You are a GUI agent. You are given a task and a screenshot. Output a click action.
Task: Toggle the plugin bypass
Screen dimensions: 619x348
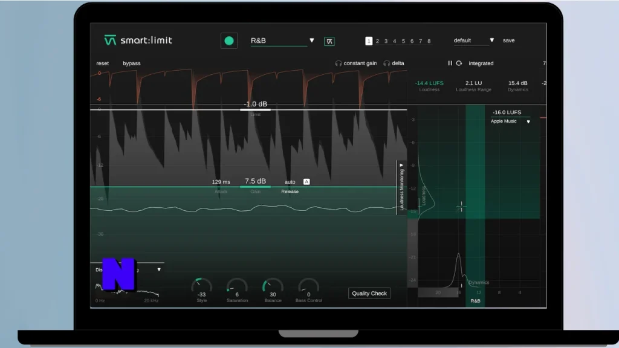(131, 63)
